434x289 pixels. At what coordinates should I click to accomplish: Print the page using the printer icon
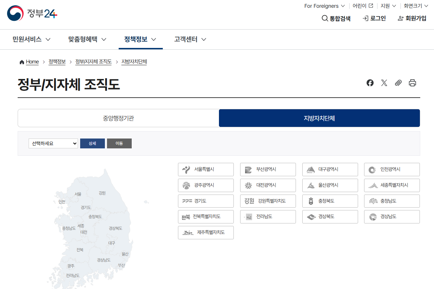(412, 83)
